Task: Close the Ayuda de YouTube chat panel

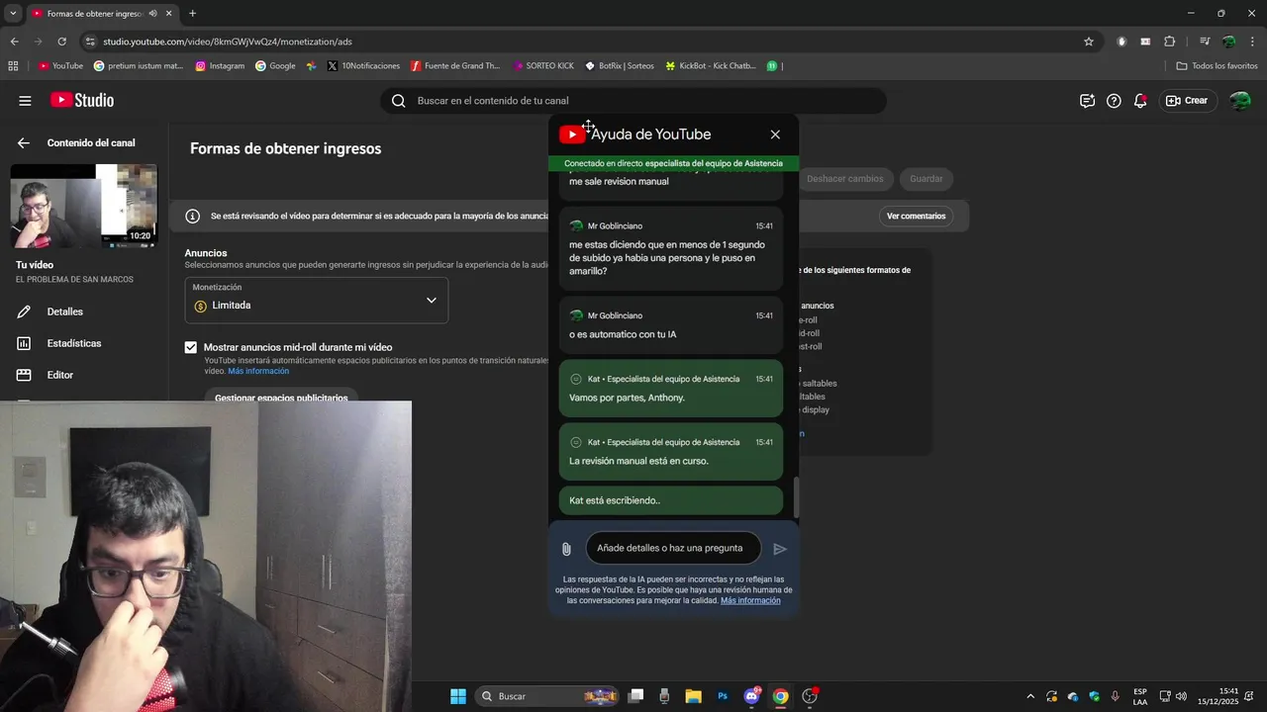Action: (775, 134)
